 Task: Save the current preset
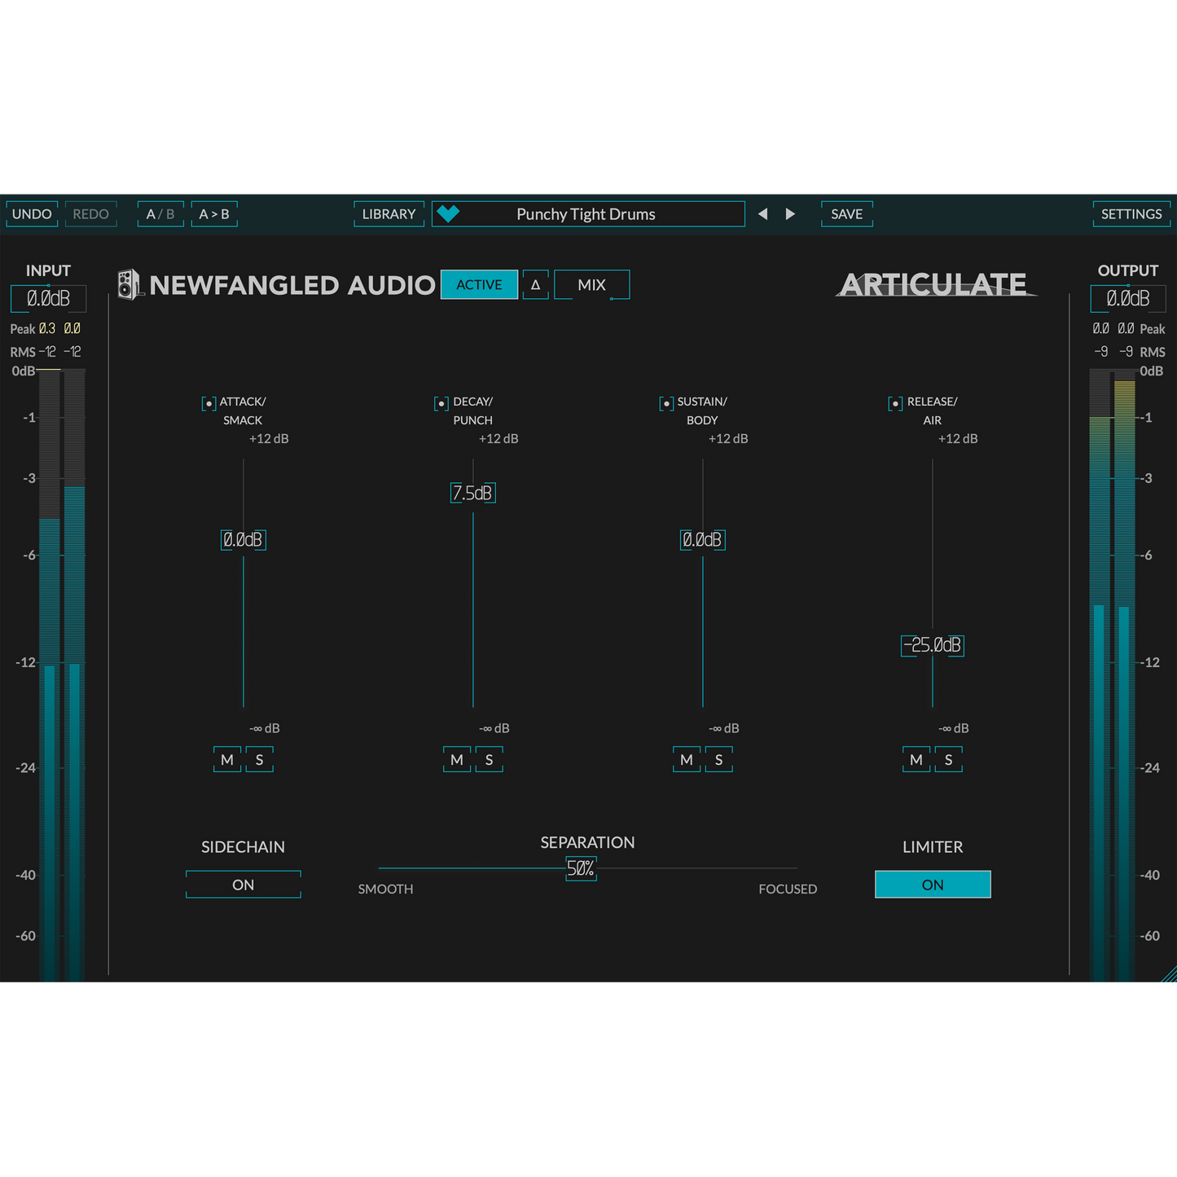846,214
